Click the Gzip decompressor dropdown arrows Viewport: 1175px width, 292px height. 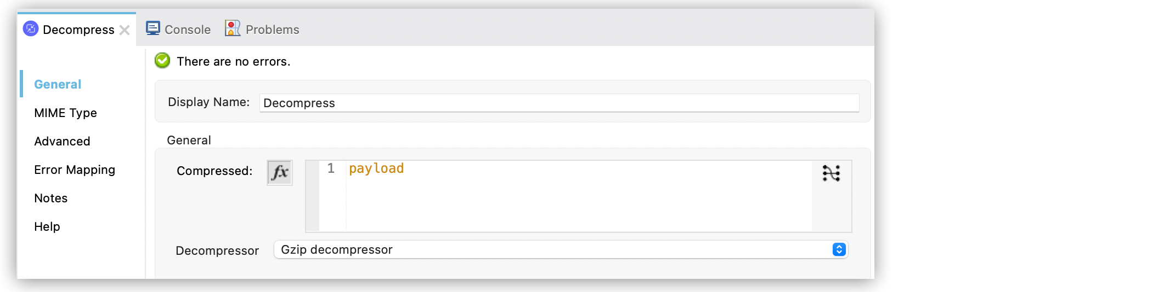coord(839,250)
